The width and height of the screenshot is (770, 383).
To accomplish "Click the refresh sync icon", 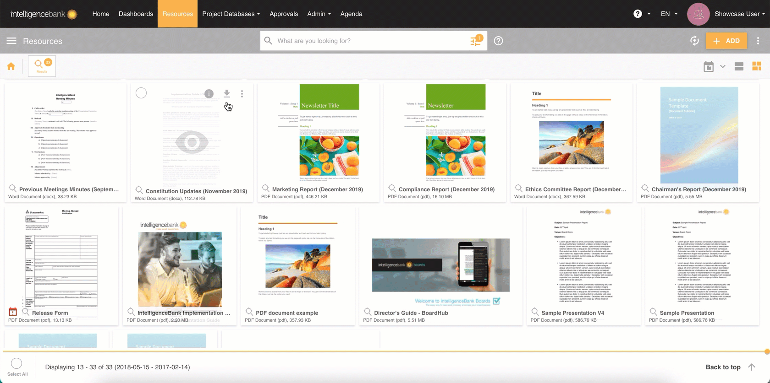I will pos(694,41).
